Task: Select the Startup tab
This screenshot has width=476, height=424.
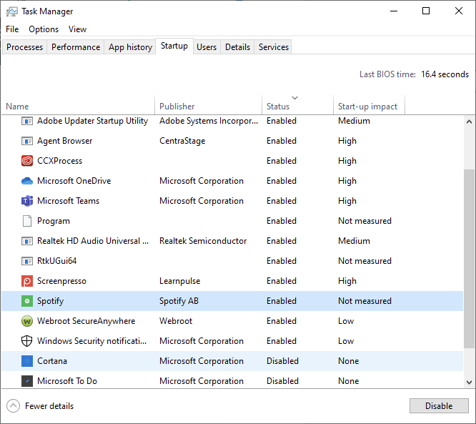Action: tap(174, 46)
